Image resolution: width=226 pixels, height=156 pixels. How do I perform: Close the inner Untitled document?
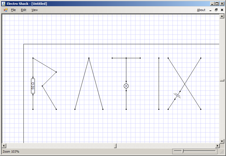pos(222,10)
